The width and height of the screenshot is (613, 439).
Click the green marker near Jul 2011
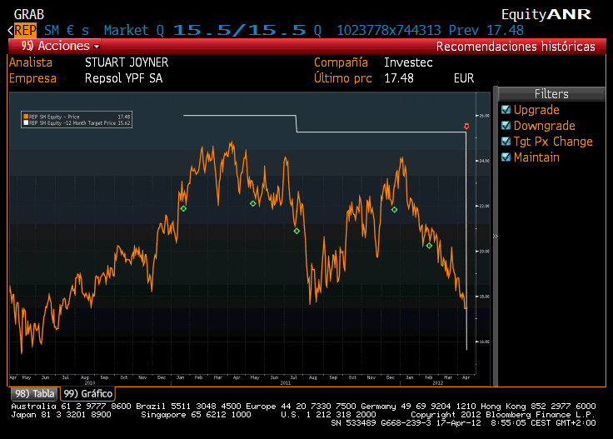297,231
